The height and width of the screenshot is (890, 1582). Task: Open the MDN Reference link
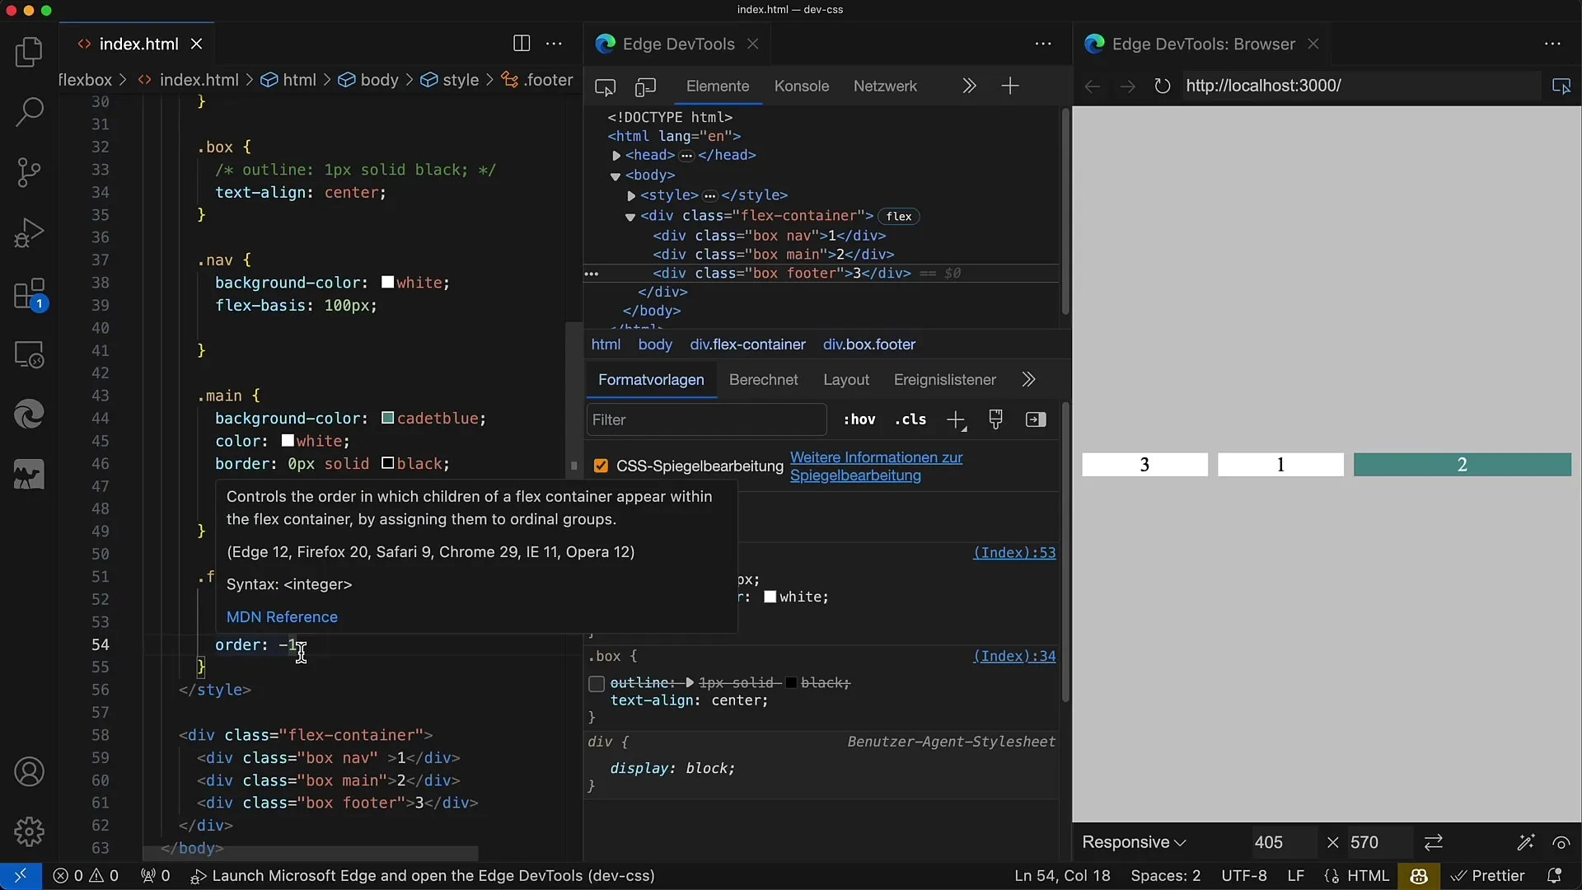(x=282, y=617)
